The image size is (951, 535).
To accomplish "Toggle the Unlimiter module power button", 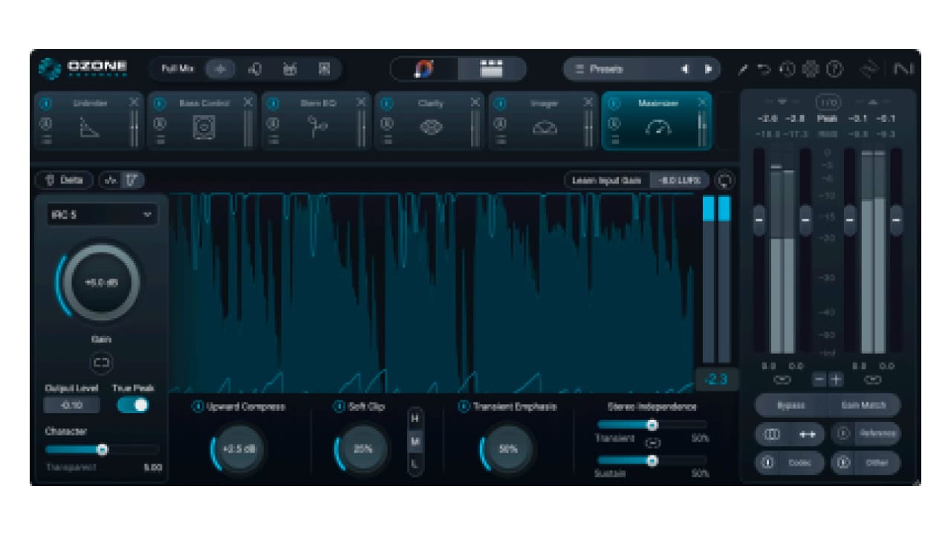I will pyautogui.click(x=45, y=103).
